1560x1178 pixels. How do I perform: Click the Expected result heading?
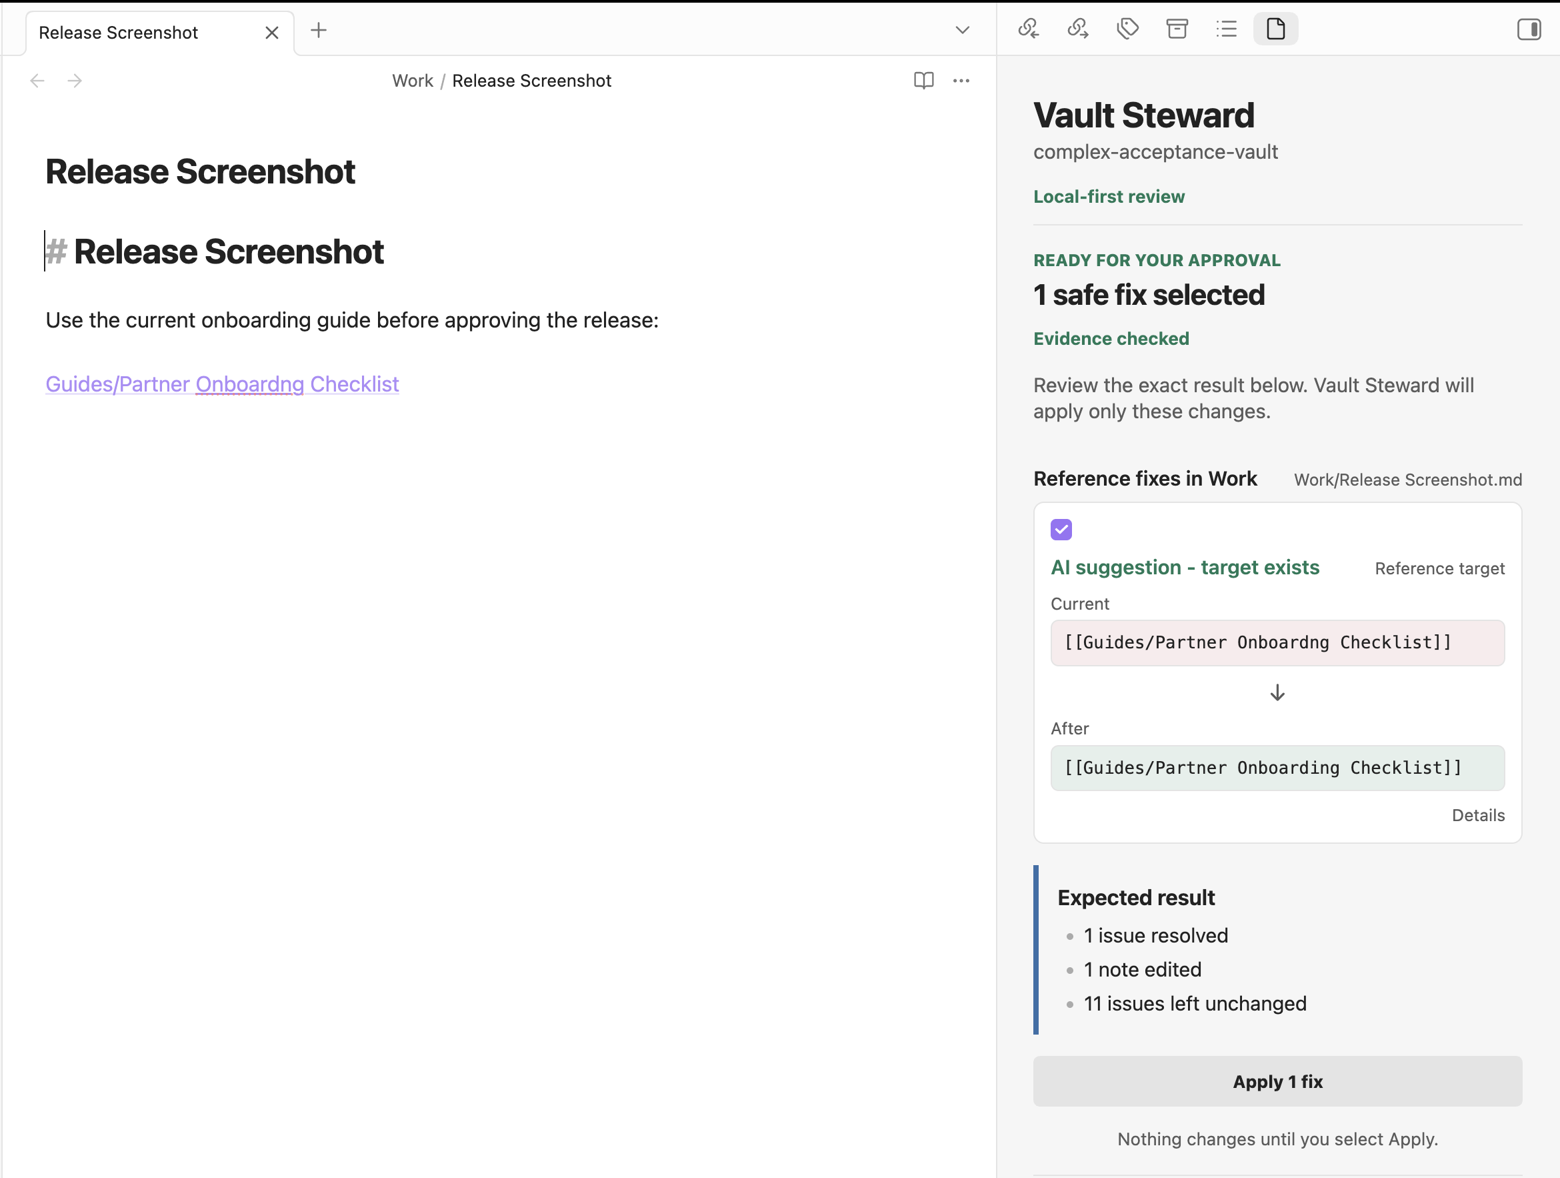click(x=1136, y=898)
